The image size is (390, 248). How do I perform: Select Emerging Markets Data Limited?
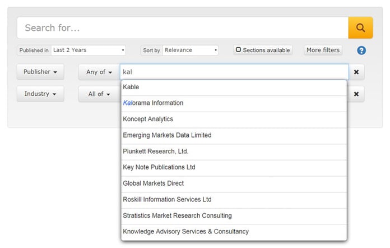click(234, 136)
